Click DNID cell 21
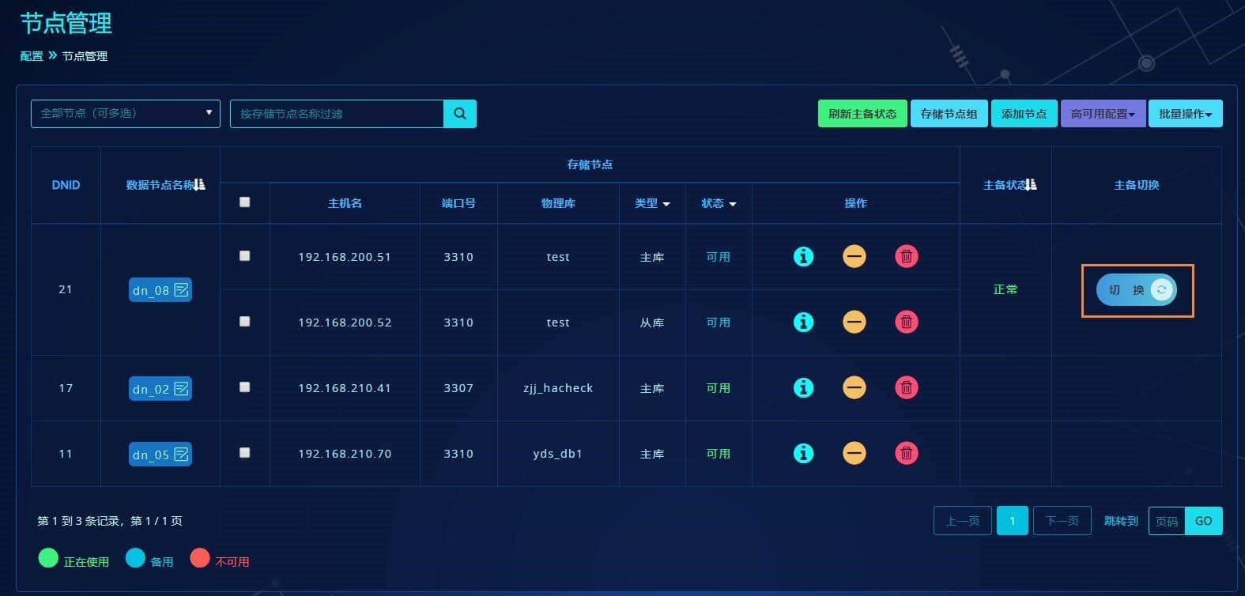Screen dimensions: 1245x596 (66, 289)
